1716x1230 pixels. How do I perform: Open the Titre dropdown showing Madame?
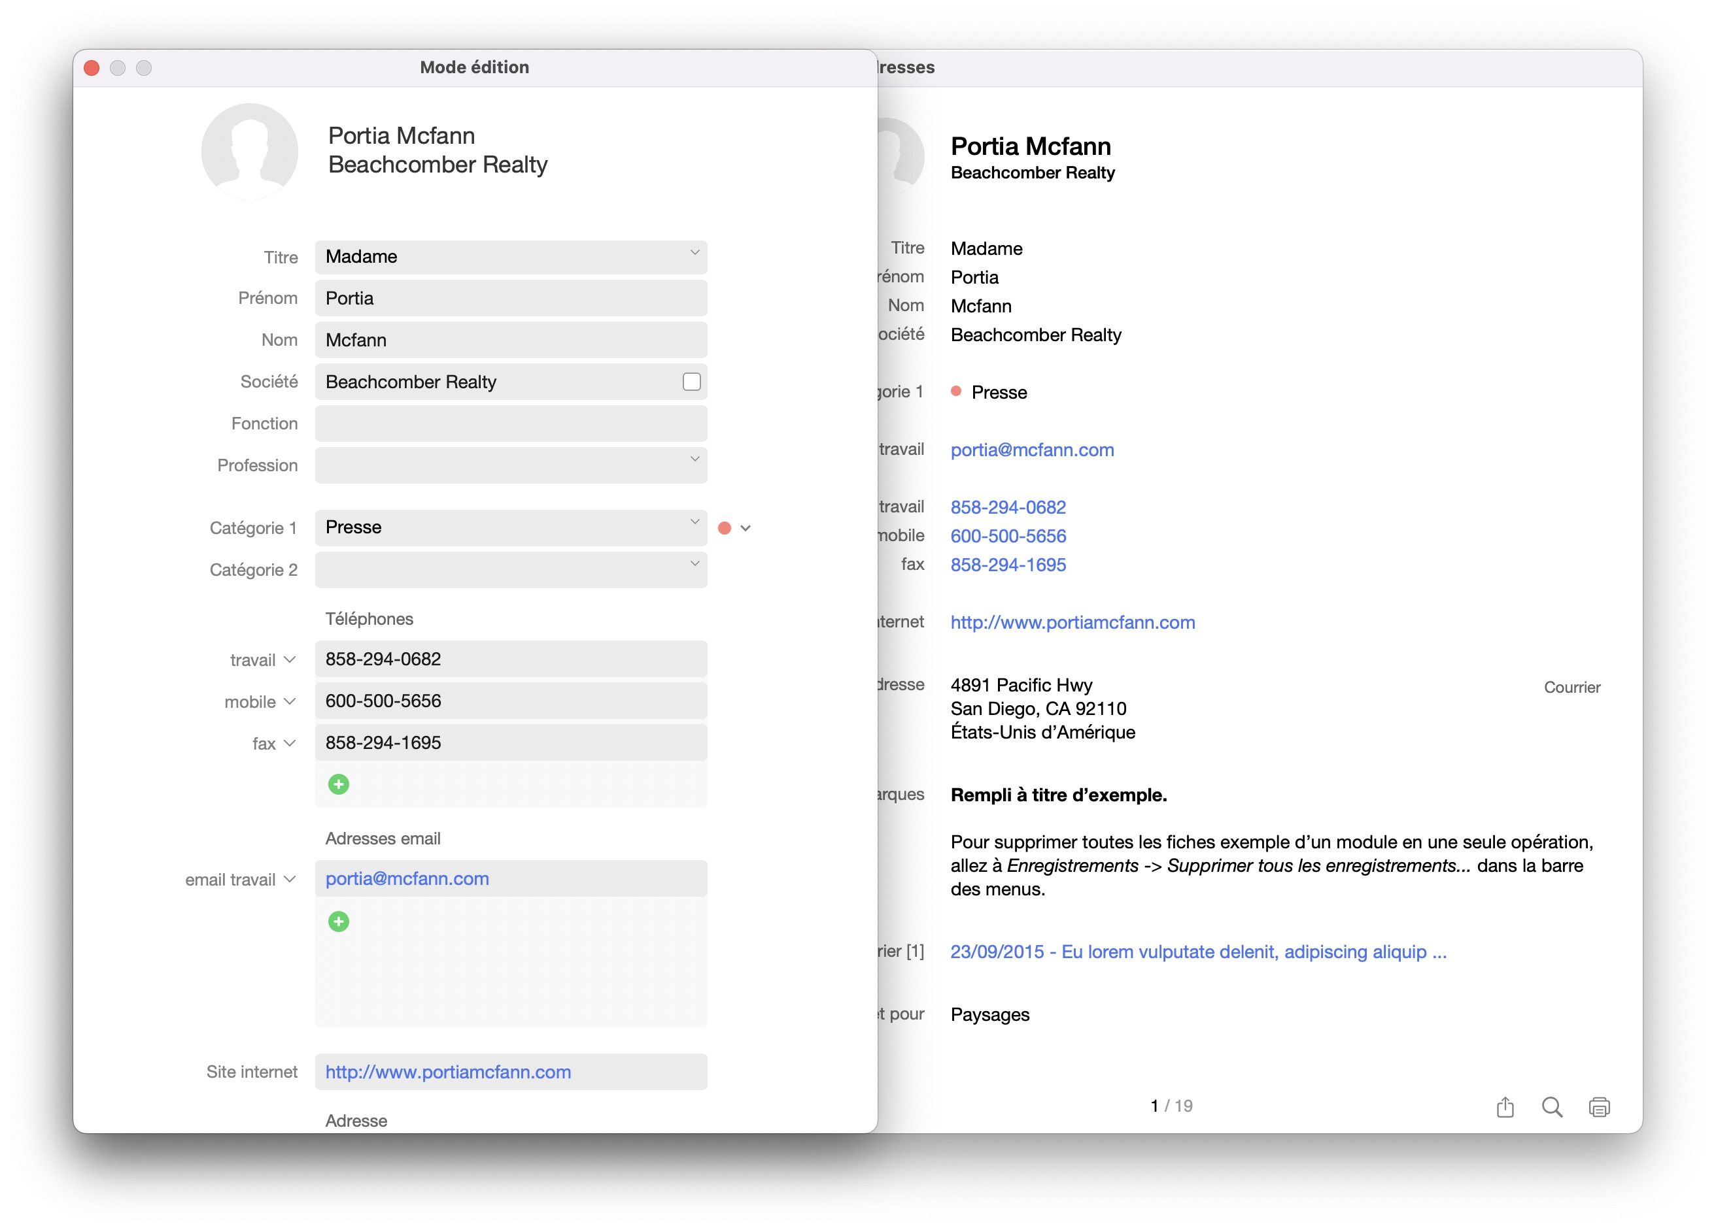tap(694, 252)
